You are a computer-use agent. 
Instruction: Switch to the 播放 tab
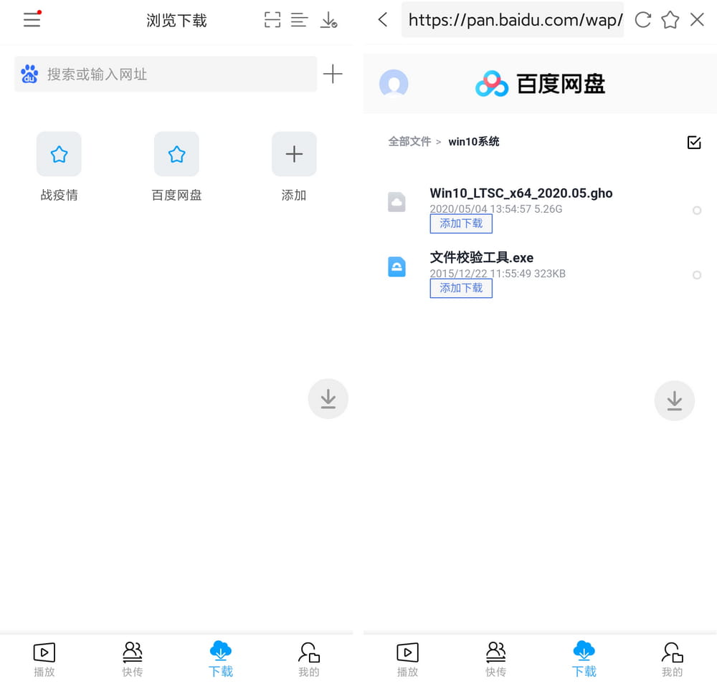tap(44, 657)
